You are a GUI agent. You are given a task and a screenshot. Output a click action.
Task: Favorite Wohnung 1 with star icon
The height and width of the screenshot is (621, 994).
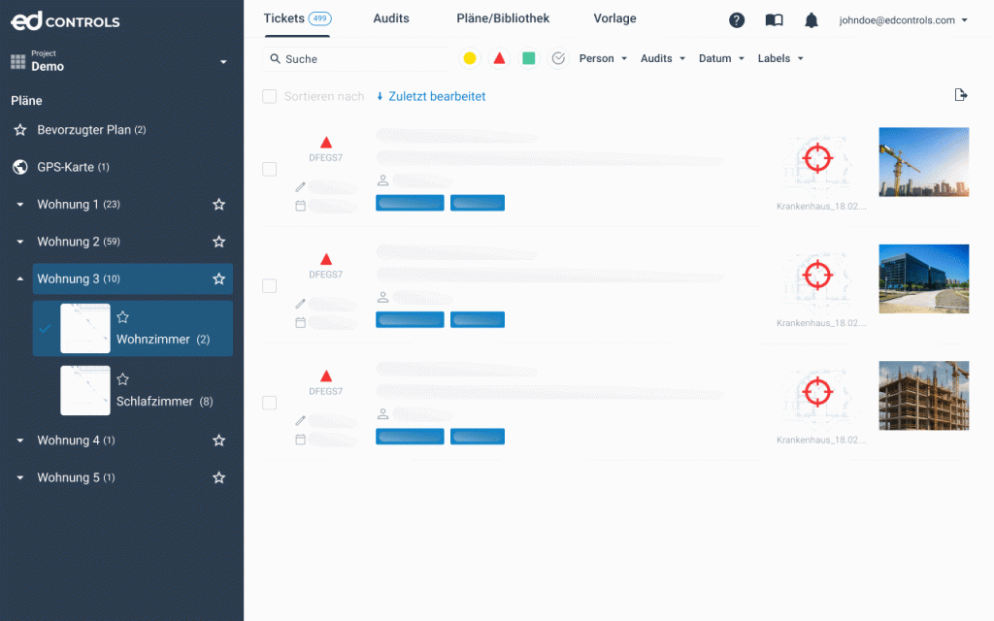point(219,205)
